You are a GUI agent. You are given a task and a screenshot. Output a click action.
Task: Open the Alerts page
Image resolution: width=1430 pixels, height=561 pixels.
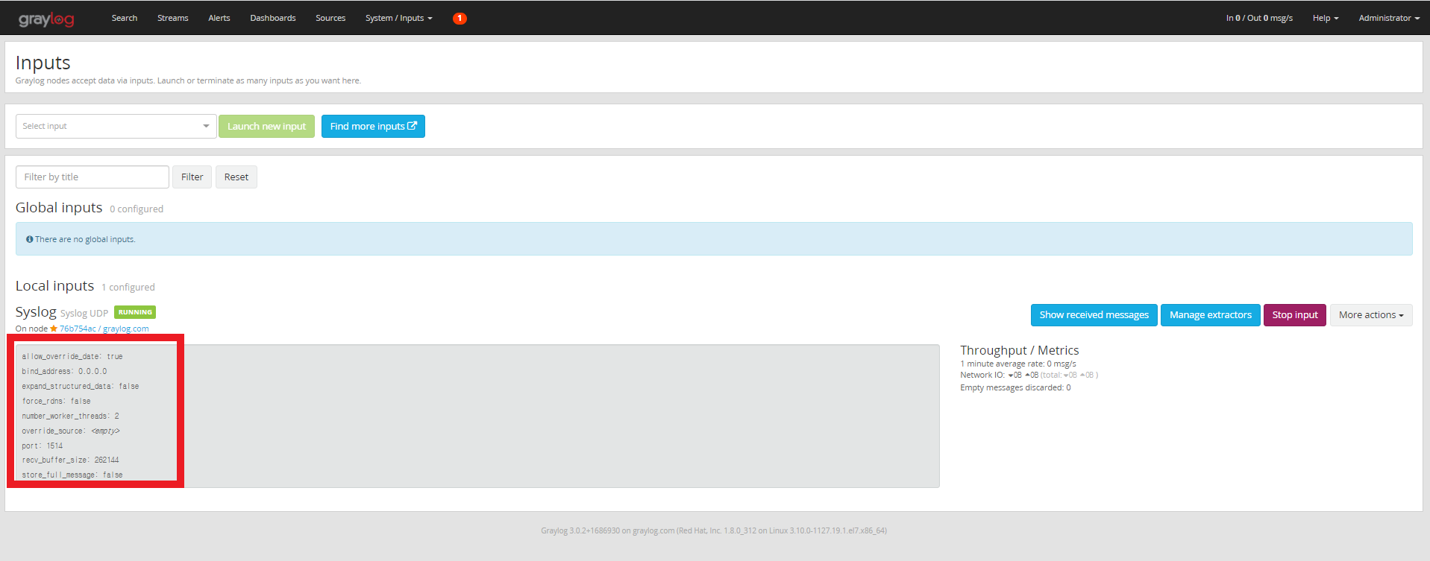point(219,18)
